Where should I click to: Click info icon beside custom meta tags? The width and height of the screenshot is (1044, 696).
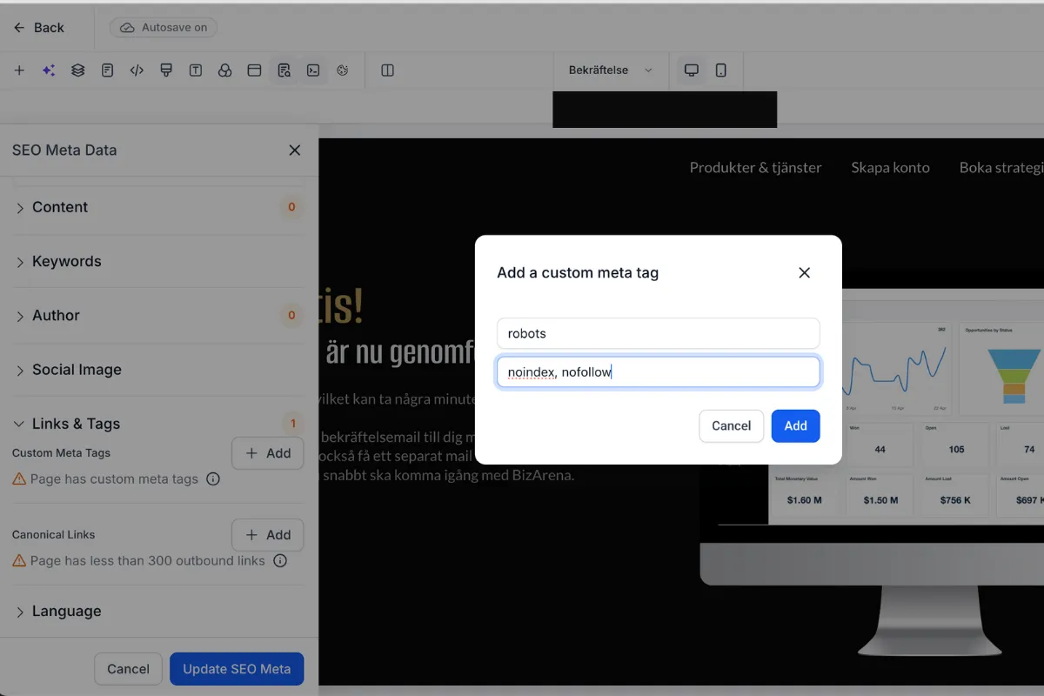[x=213, y=479]
